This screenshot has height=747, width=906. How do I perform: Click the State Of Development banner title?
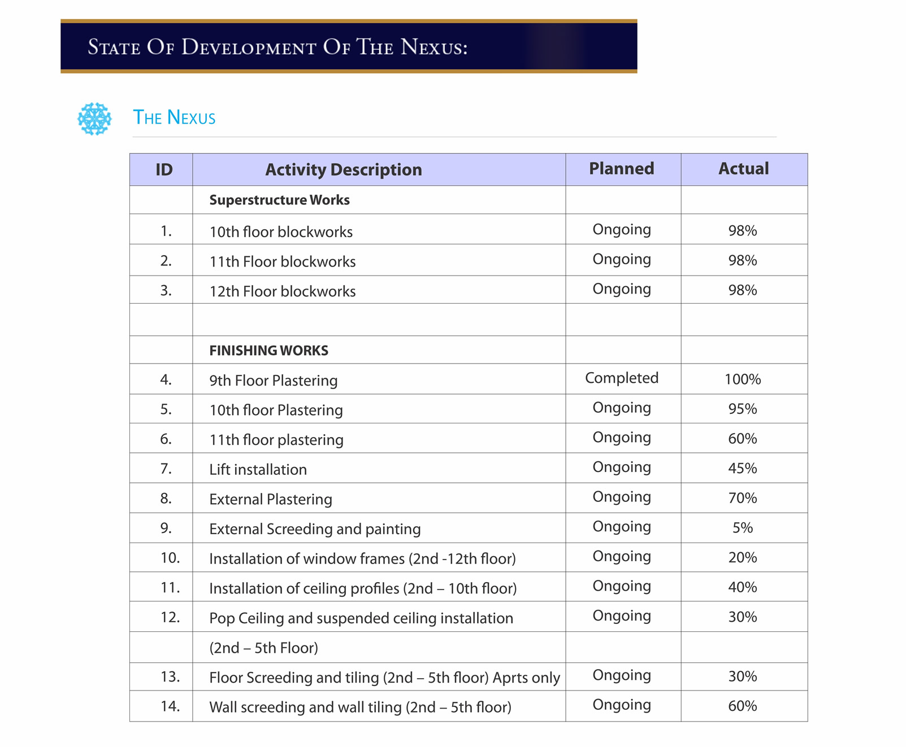[x=278, y=47]
